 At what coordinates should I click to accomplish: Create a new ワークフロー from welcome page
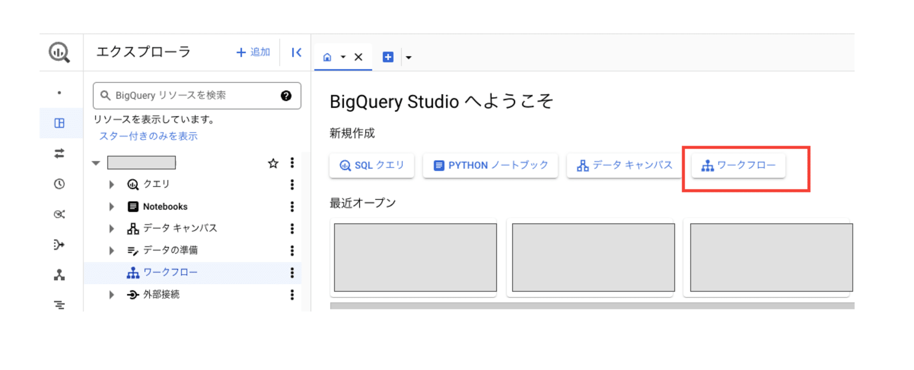(x=739, y=165)
